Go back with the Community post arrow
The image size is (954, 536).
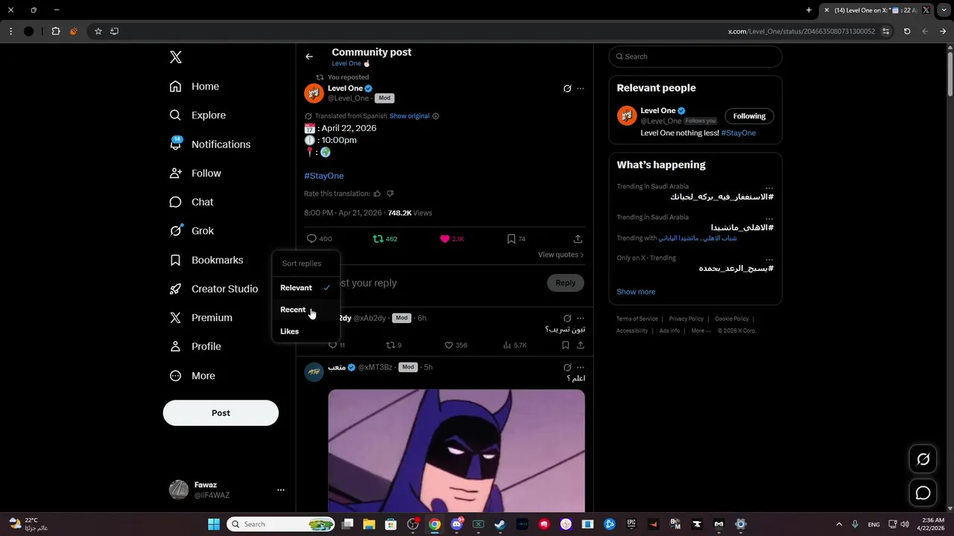point(309,57)
